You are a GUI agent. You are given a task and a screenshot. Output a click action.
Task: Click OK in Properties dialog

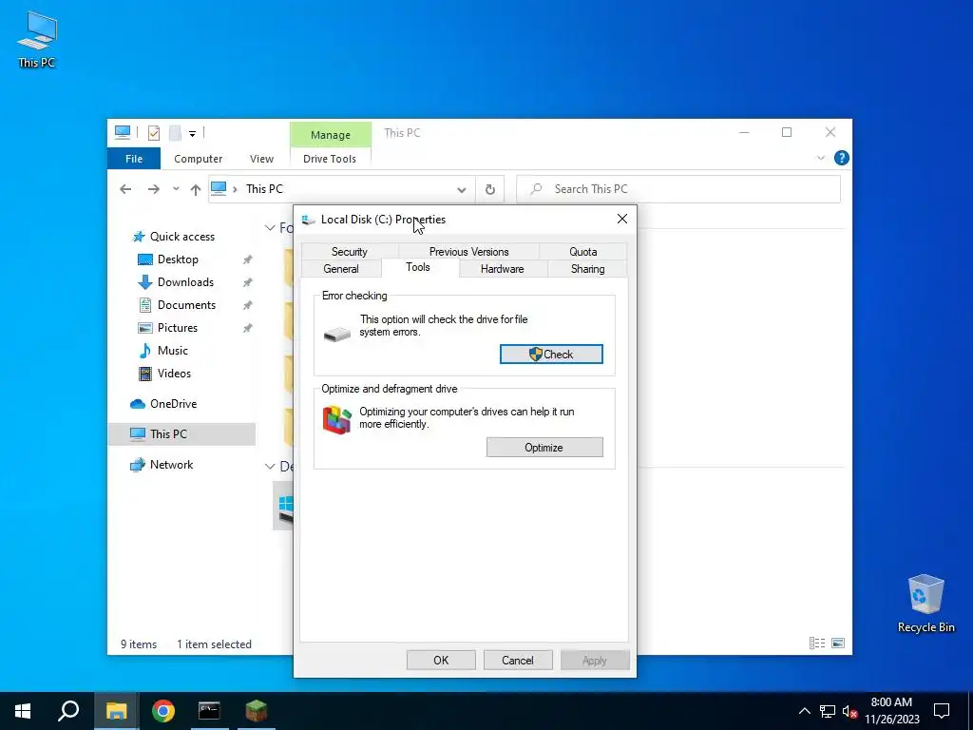pos(441,661)
